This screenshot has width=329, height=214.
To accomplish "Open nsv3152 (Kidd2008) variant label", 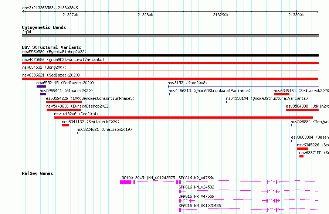I will 187,83.
